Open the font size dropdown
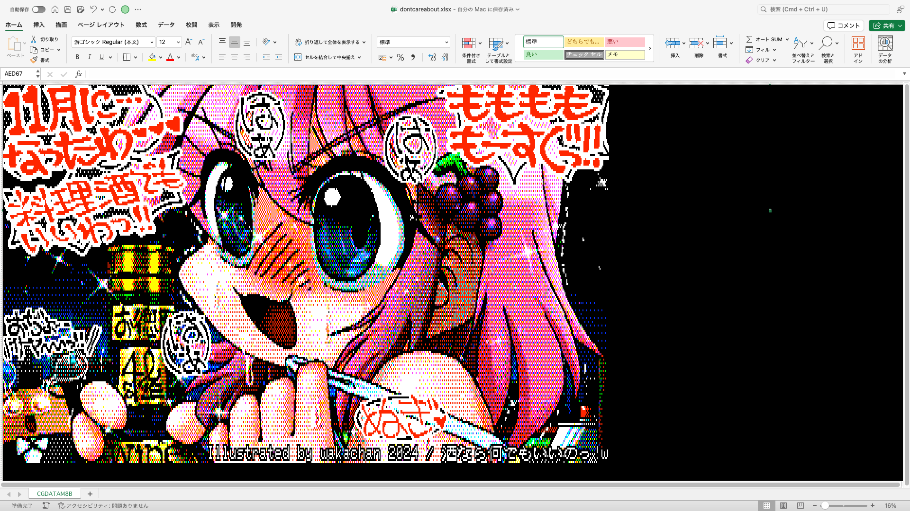 point(178,43)
